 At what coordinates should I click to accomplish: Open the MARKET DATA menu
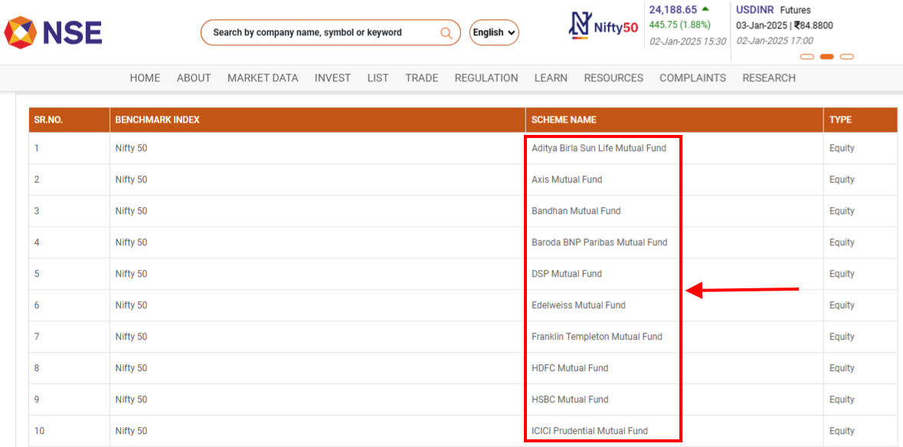tap(263, 77)
